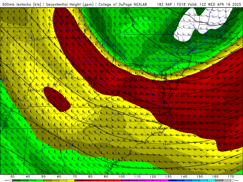Click the western 5460 contour label
The image size is (243, 182).
[x=121, y=79]
